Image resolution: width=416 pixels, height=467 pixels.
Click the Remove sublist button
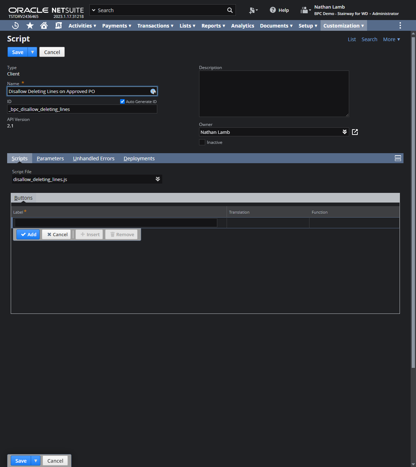tap(122, 234)
